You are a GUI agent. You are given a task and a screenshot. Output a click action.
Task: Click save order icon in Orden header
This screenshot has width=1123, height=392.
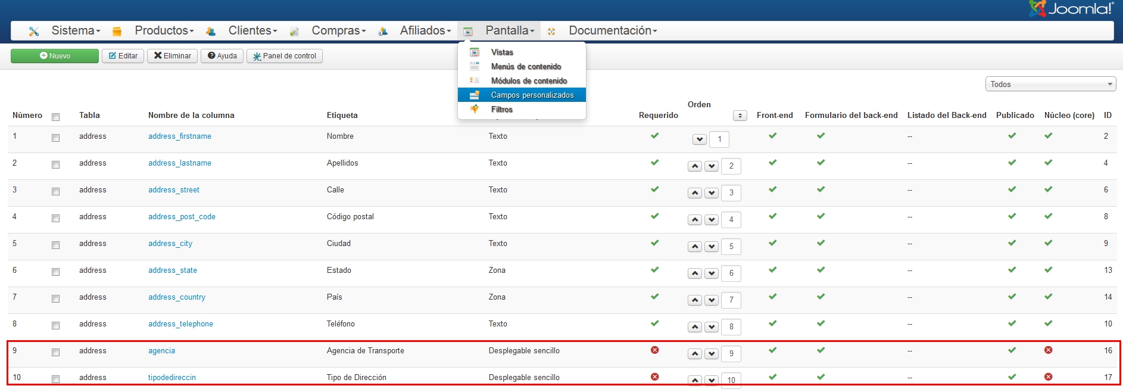tap(740, 116)
